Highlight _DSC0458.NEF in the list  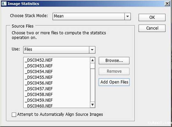click(38, 94)
